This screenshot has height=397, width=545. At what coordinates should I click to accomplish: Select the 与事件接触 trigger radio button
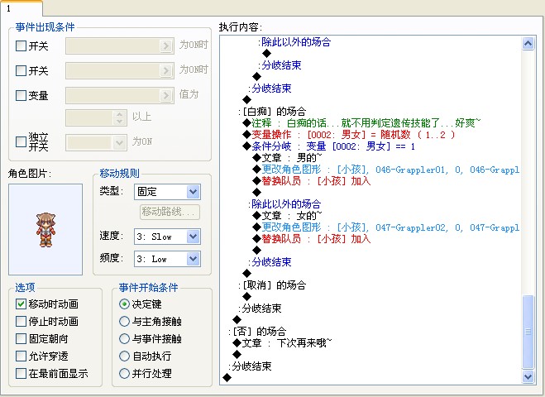click(x=124, y=339)
